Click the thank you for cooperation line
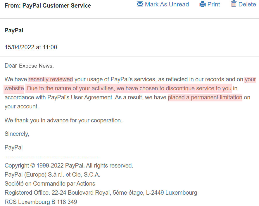Screen dimensions: 259x206 coord(63,120)
